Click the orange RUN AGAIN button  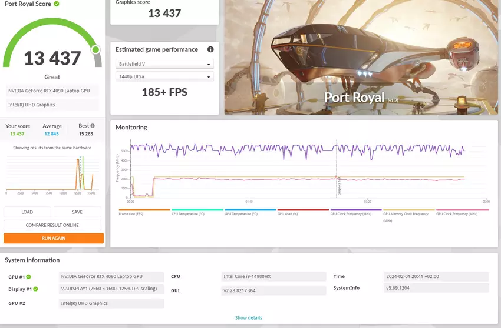[x=54, y=238]
